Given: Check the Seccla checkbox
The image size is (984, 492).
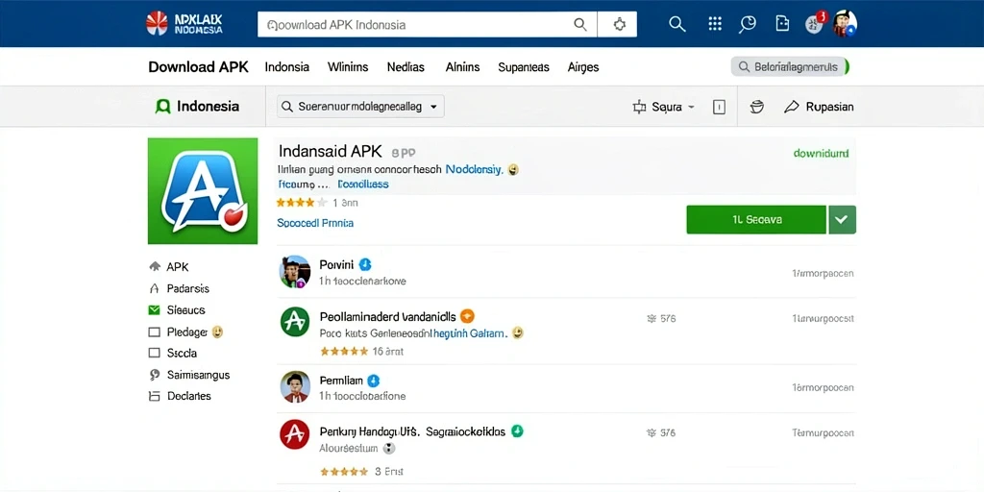Looking at the screenshot, I should pos(155,354).
